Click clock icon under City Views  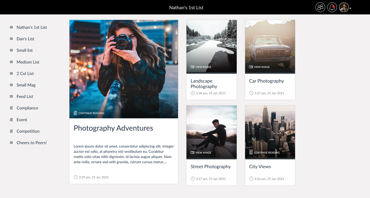(x=251, y=179)
